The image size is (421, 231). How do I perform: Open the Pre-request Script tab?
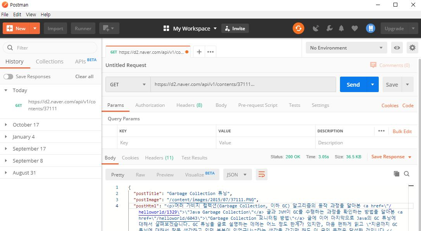coord(258,105)
